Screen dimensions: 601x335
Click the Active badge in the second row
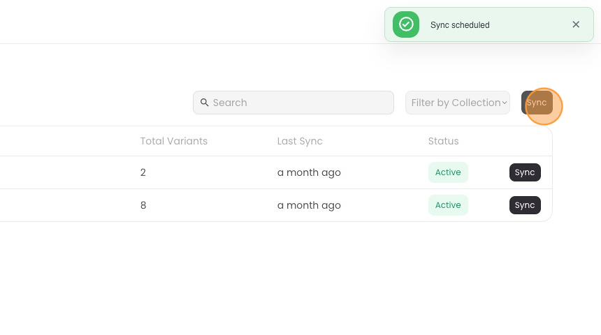pyautogui.click(x=448, y=205)
